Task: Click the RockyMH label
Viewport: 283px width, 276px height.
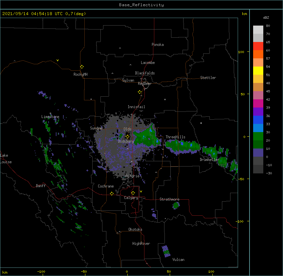Action: click(80, 74)
